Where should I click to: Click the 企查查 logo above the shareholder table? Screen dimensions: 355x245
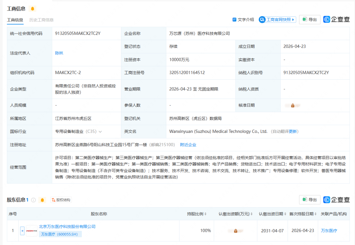pyautogui.click(x=337, y=200)
